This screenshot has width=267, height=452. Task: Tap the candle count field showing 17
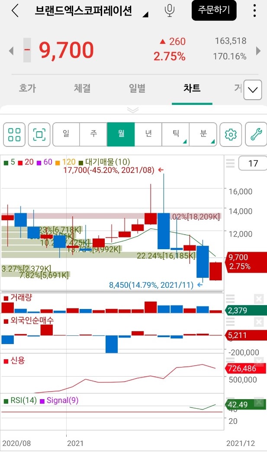[253, 163]
